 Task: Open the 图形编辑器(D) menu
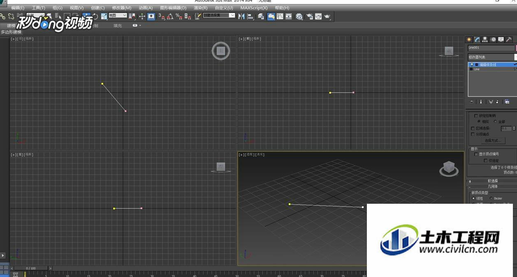click(173, 8)
